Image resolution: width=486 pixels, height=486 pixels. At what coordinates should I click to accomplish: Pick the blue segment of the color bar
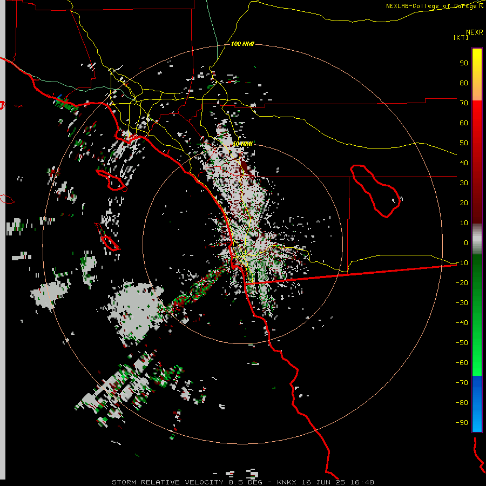[477, 403]
